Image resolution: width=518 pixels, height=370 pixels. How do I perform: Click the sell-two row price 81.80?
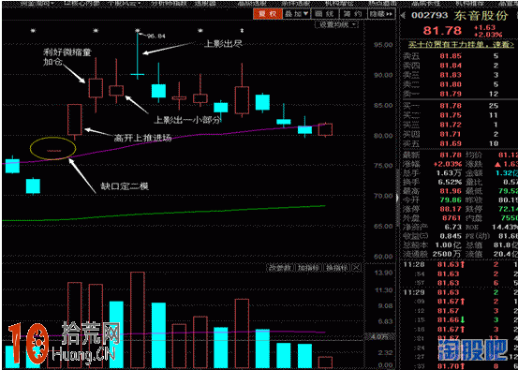click(x=451, y=84)
